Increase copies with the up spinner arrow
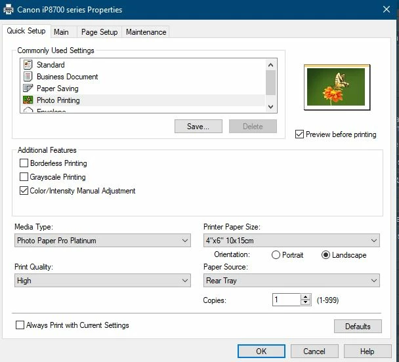This screenshot has height=362, width=399. coord(305,297)
